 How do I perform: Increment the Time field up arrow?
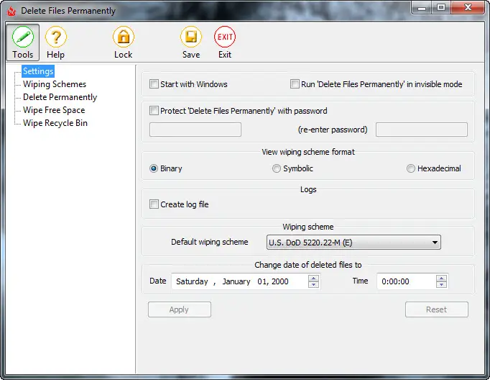coord(441,278)
